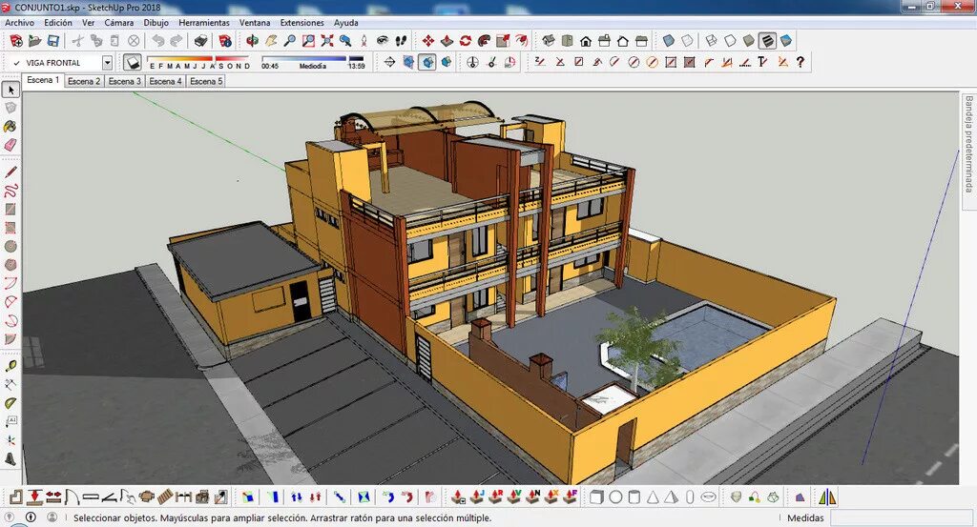The image size is (977, 527).
Task: Switch to Monochrome face style
Action: coord(786,41)
